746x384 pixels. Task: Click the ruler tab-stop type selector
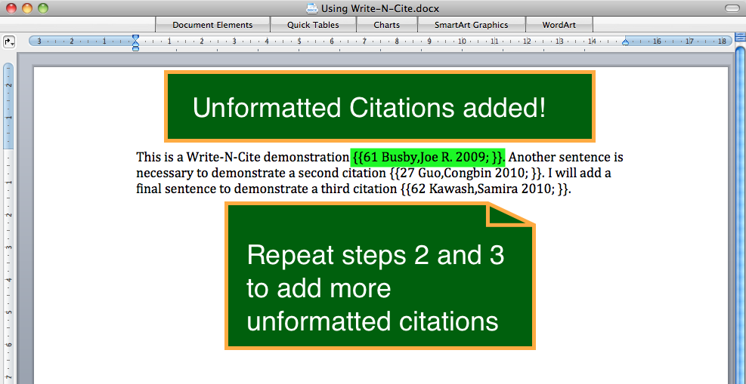[10, 41]
